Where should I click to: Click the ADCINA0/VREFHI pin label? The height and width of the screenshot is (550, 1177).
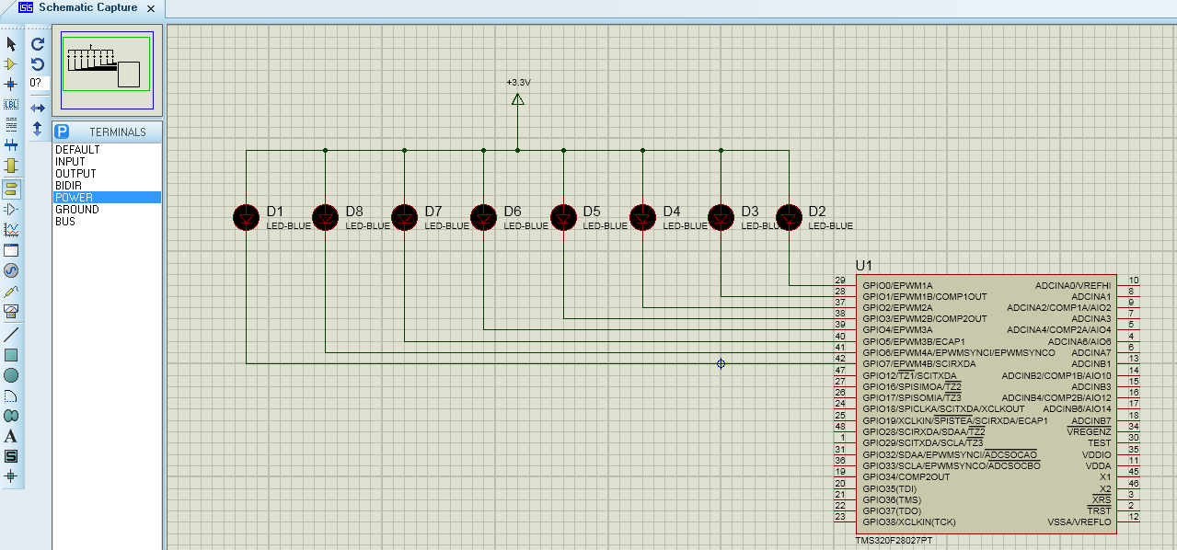(x=1073, y=285)
